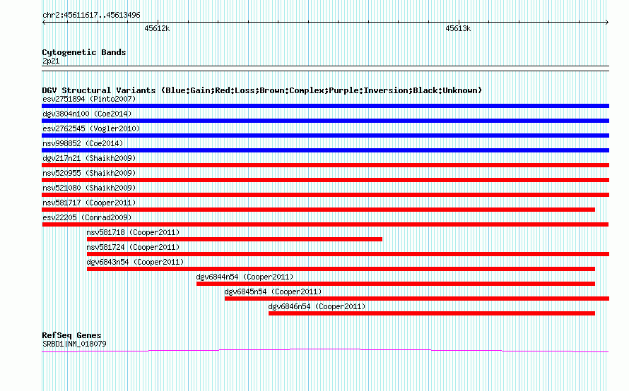629x391 pixels.
Task: Open dgv6846n54 (Cooper2011) variant label
Action: (x=317, y=306)
